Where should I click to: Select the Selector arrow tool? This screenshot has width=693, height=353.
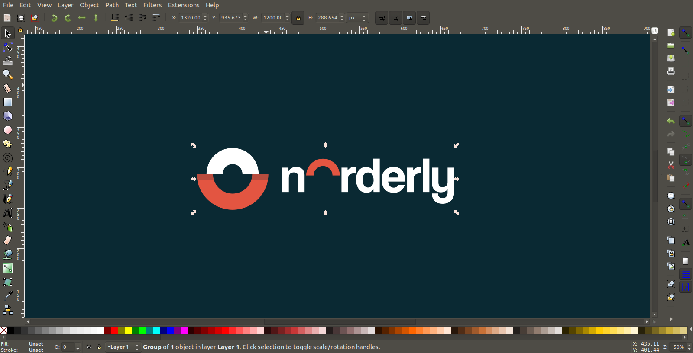click(7, 33)
